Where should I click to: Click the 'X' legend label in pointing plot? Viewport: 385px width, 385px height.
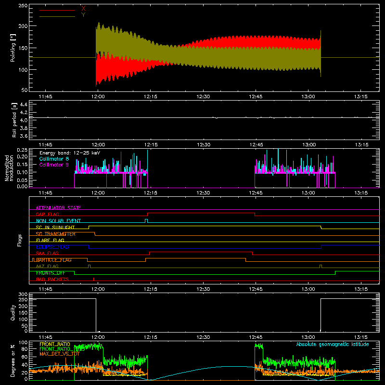click(83, 8)
